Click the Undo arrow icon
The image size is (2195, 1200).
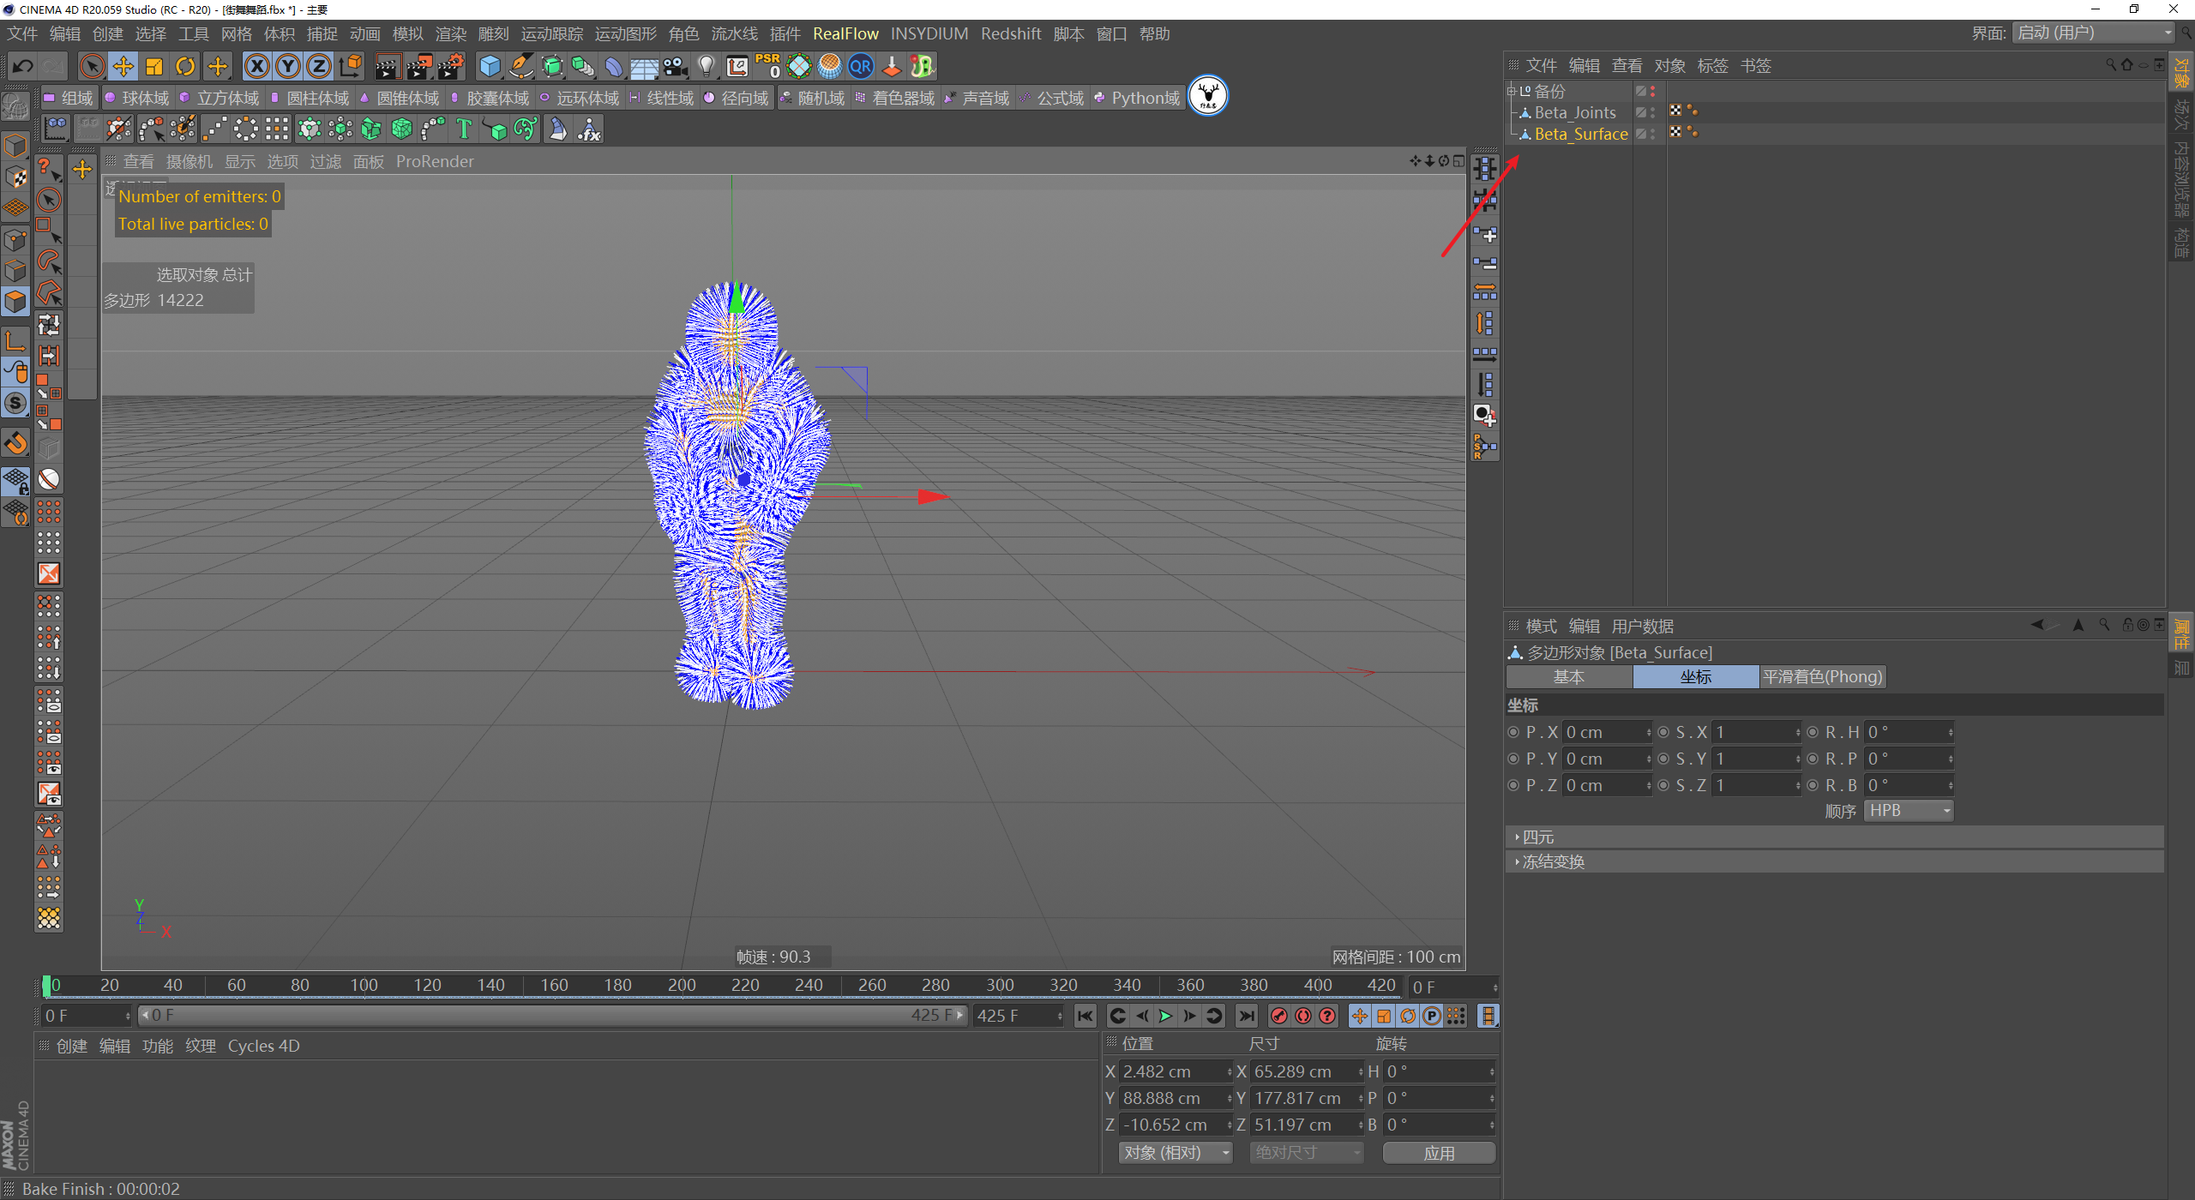[x=23, y=66]
